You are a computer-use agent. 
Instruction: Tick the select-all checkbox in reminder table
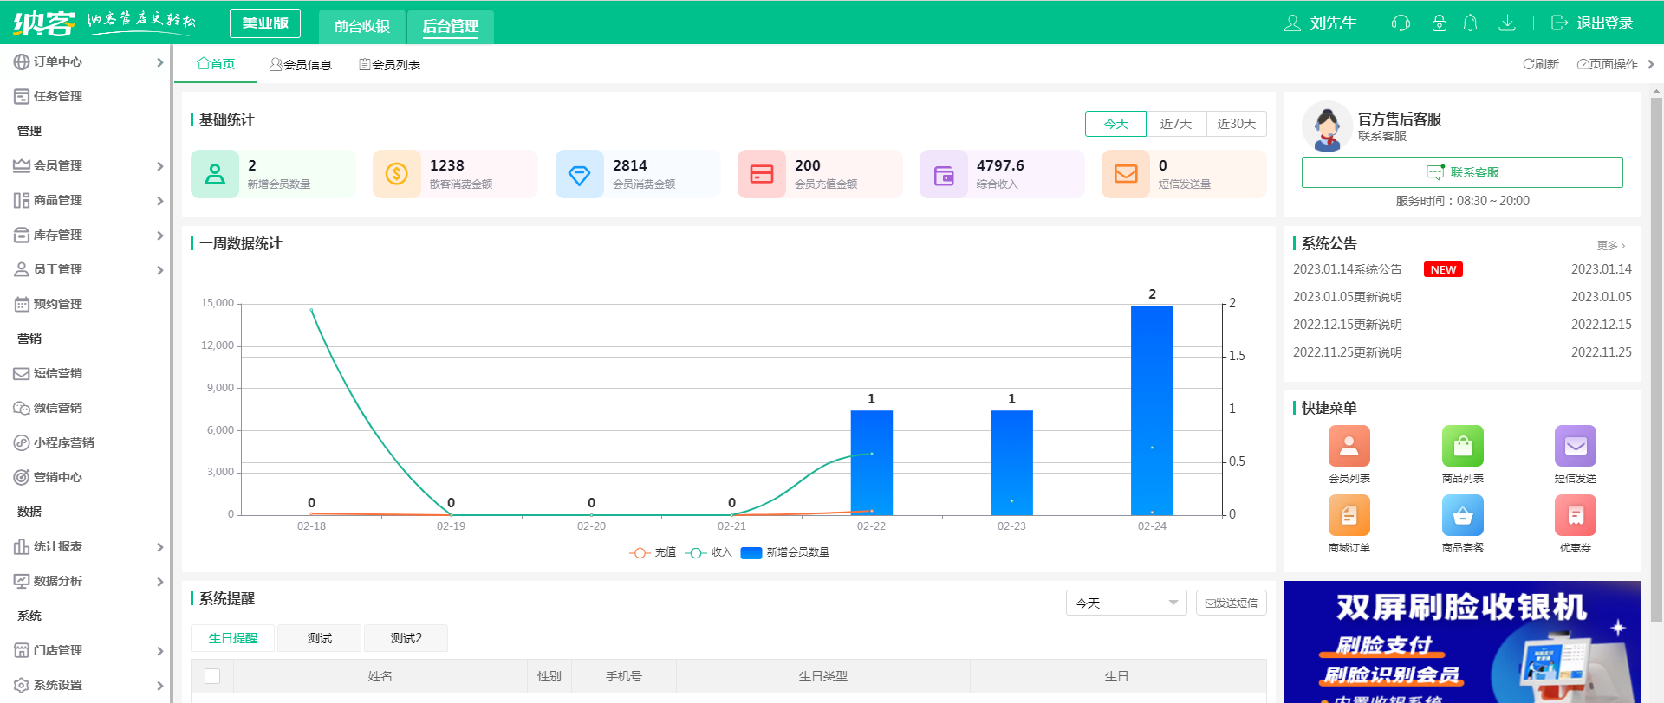point(212,676)
